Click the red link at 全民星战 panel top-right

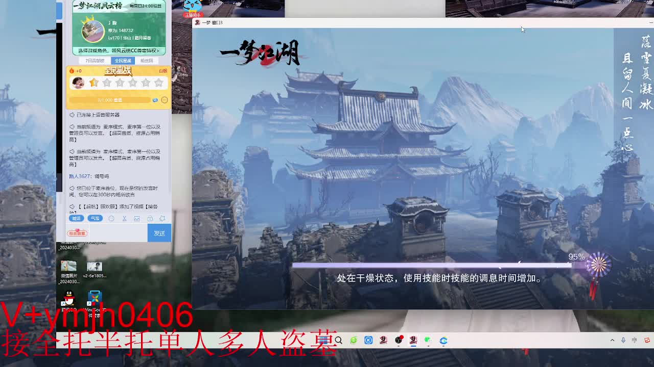163,71
